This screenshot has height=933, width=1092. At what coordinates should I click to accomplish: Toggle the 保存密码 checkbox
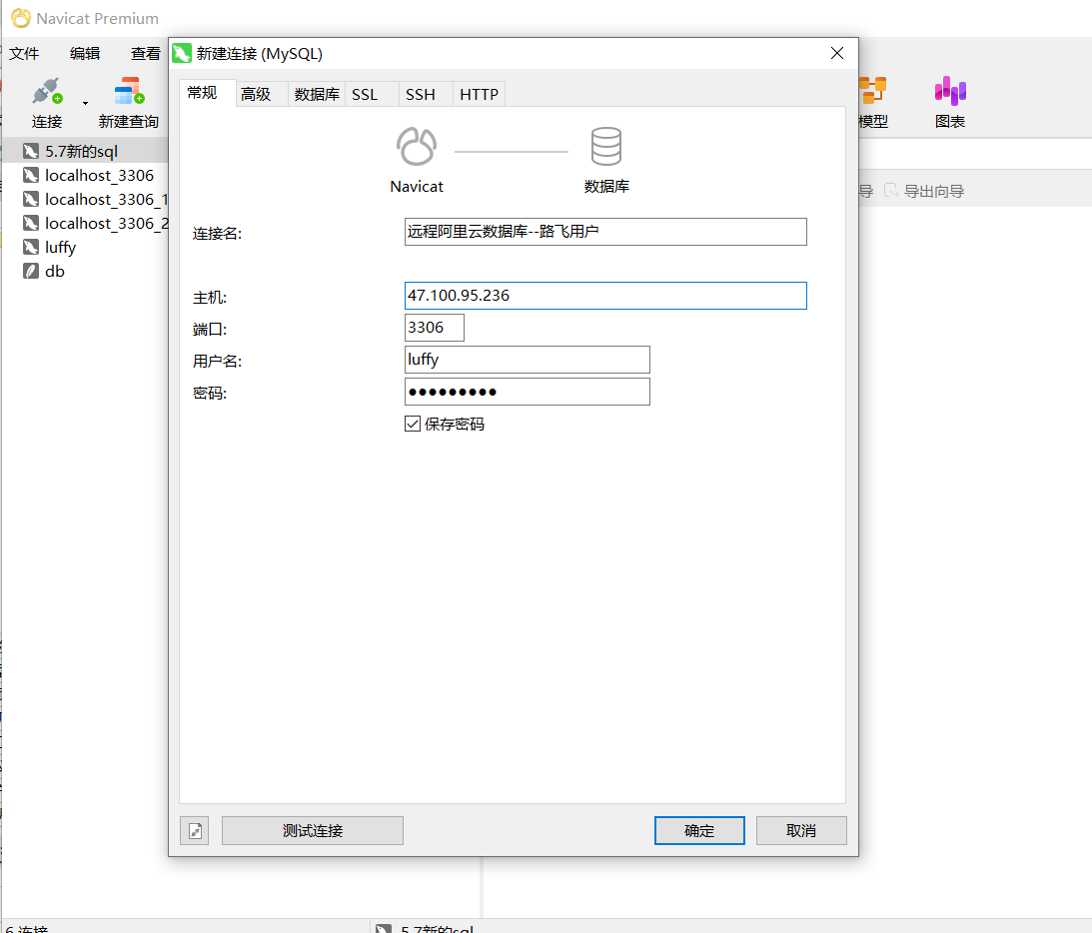(413, 424)
